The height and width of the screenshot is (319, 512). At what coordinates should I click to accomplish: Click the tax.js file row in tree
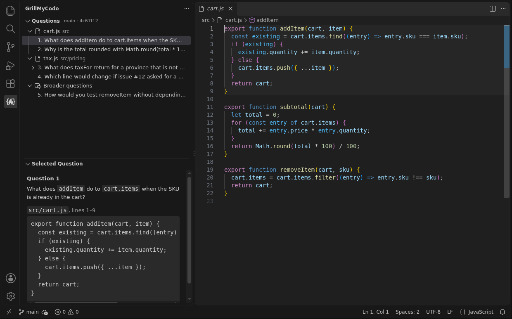pyautogui.click(x=106, y=59)
